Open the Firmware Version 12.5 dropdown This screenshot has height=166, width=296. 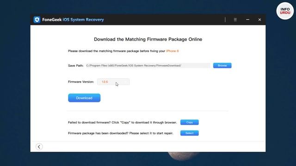point(113,82)
